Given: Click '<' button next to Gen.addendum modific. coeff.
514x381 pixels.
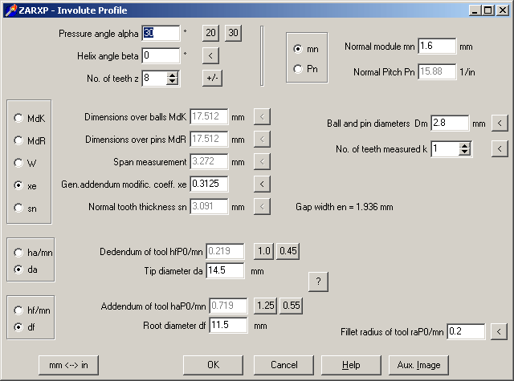Looking at the screenshot, I should 261,184.
